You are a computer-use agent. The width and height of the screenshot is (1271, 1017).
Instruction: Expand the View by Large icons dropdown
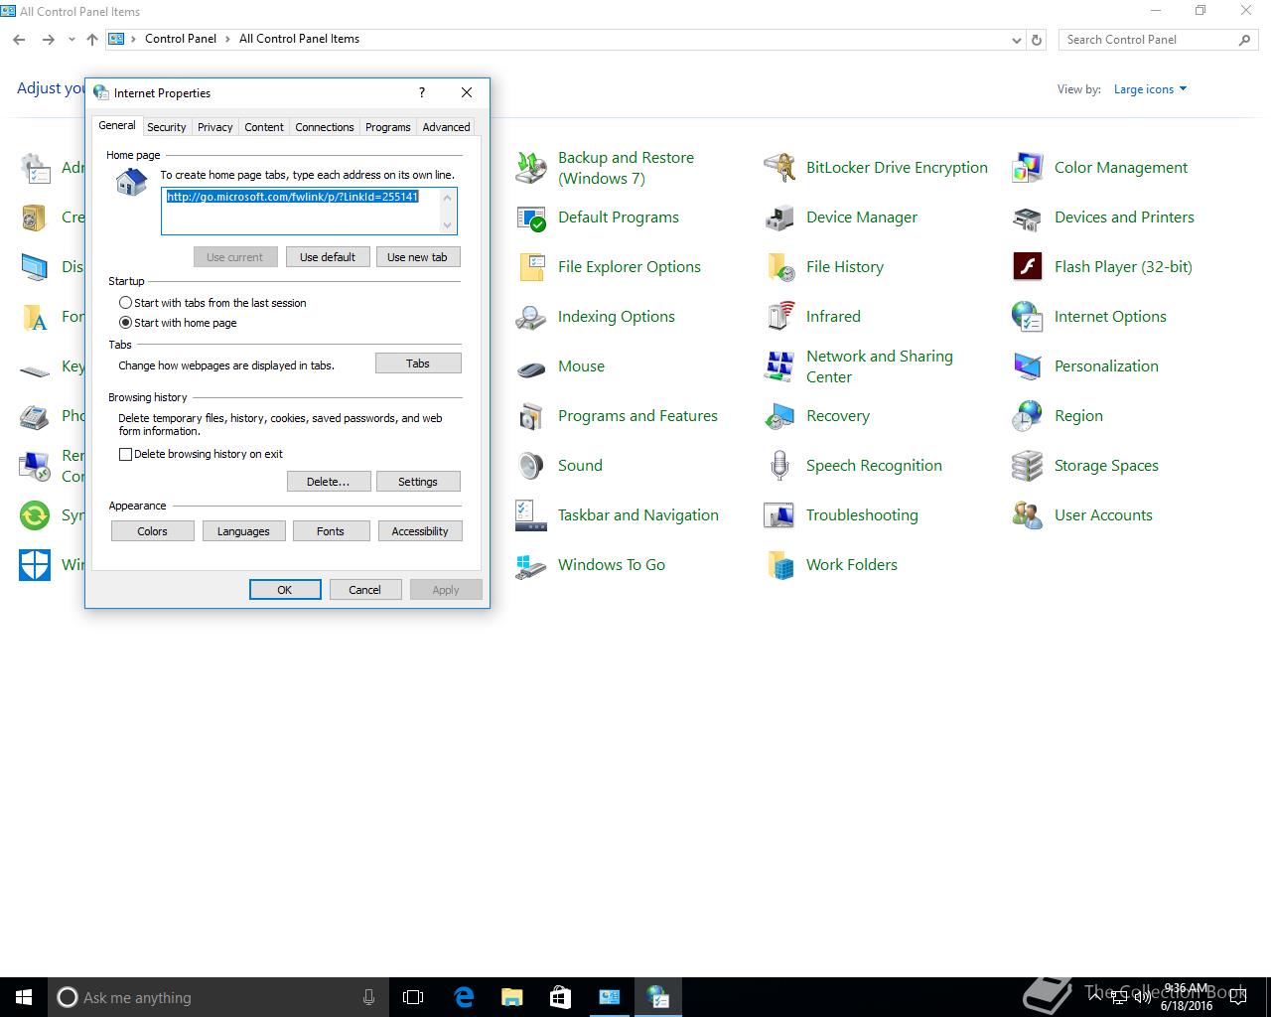click(x=1151, y=89)
